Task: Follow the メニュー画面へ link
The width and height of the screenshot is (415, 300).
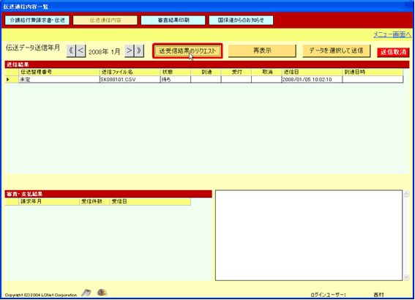Action: point(392,34)
